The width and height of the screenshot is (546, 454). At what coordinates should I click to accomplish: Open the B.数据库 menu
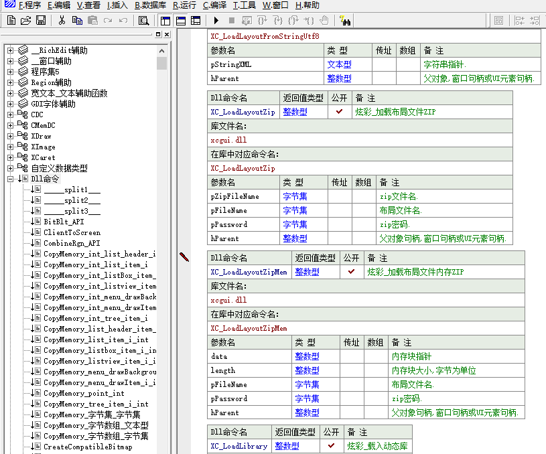pyautogui.click(x=151, y=5)
